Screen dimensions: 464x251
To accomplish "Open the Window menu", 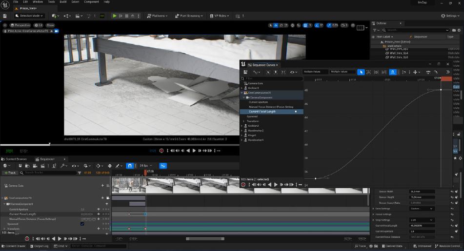I will point(38,2).
